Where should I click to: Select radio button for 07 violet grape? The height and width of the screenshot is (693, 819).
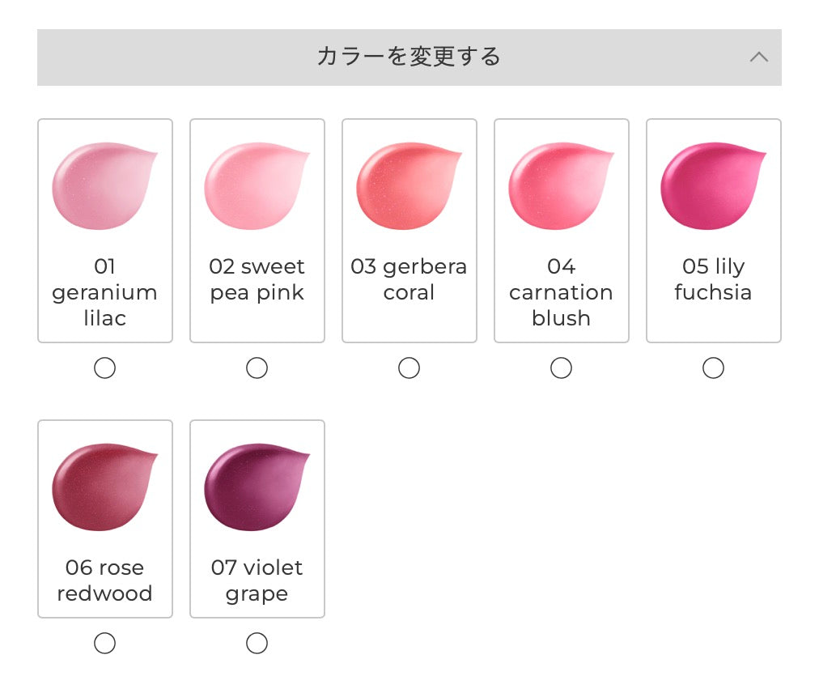[257, 644]
